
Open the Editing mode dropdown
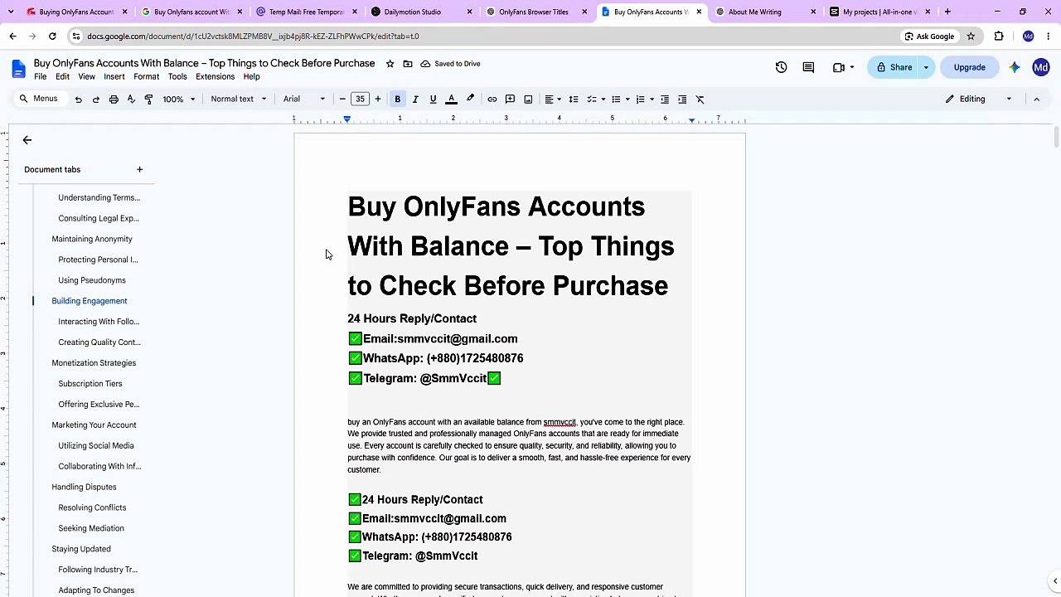pyautogui.click(x=979, y=99)
